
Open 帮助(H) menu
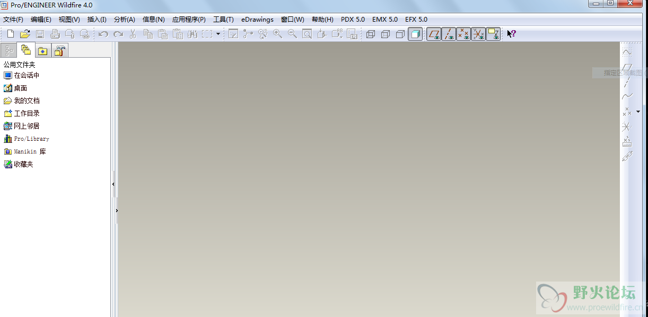[x=322, y=19]
